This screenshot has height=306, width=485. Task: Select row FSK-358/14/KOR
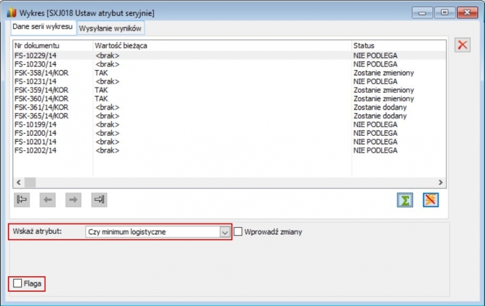(230, 73)
